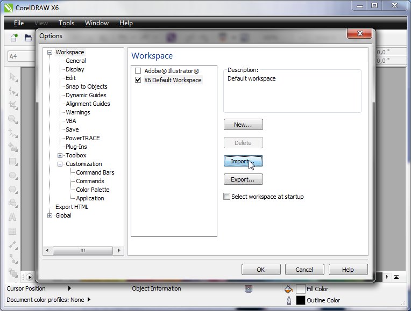This screenshot has height=311, width=411.
Task: Click the Cancel button
Action: pyautogui.click(x=304, y=270)
